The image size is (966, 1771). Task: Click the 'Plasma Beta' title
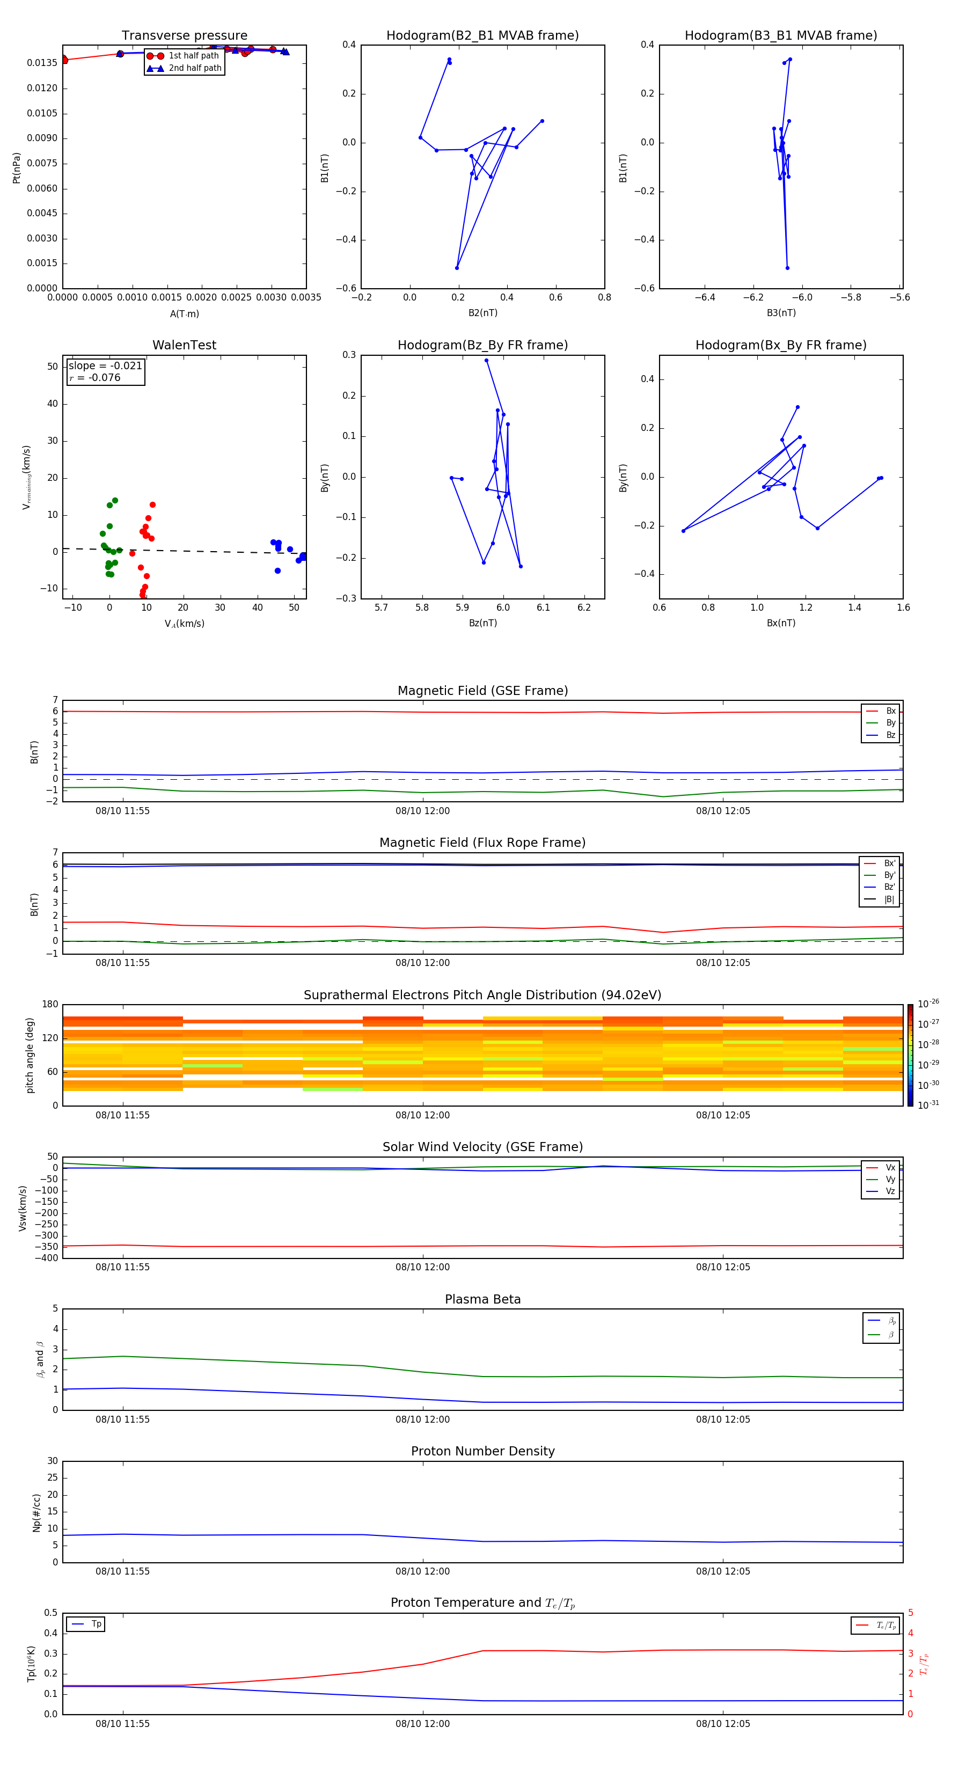(482, 1300)
